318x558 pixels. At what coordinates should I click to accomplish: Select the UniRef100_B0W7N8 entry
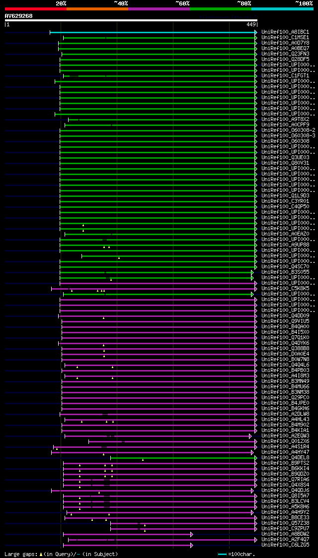click(285, 360)
